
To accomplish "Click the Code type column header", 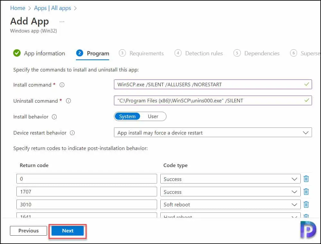I will tap(175, 165).
